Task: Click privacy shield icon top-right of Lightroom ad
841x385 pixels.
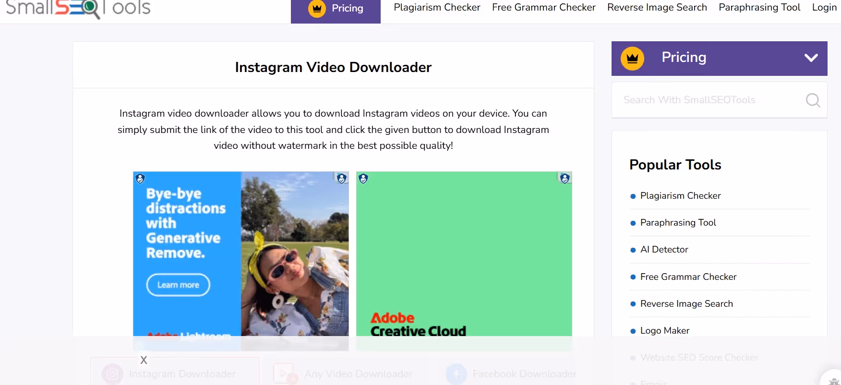Action: tap(342, 179)
